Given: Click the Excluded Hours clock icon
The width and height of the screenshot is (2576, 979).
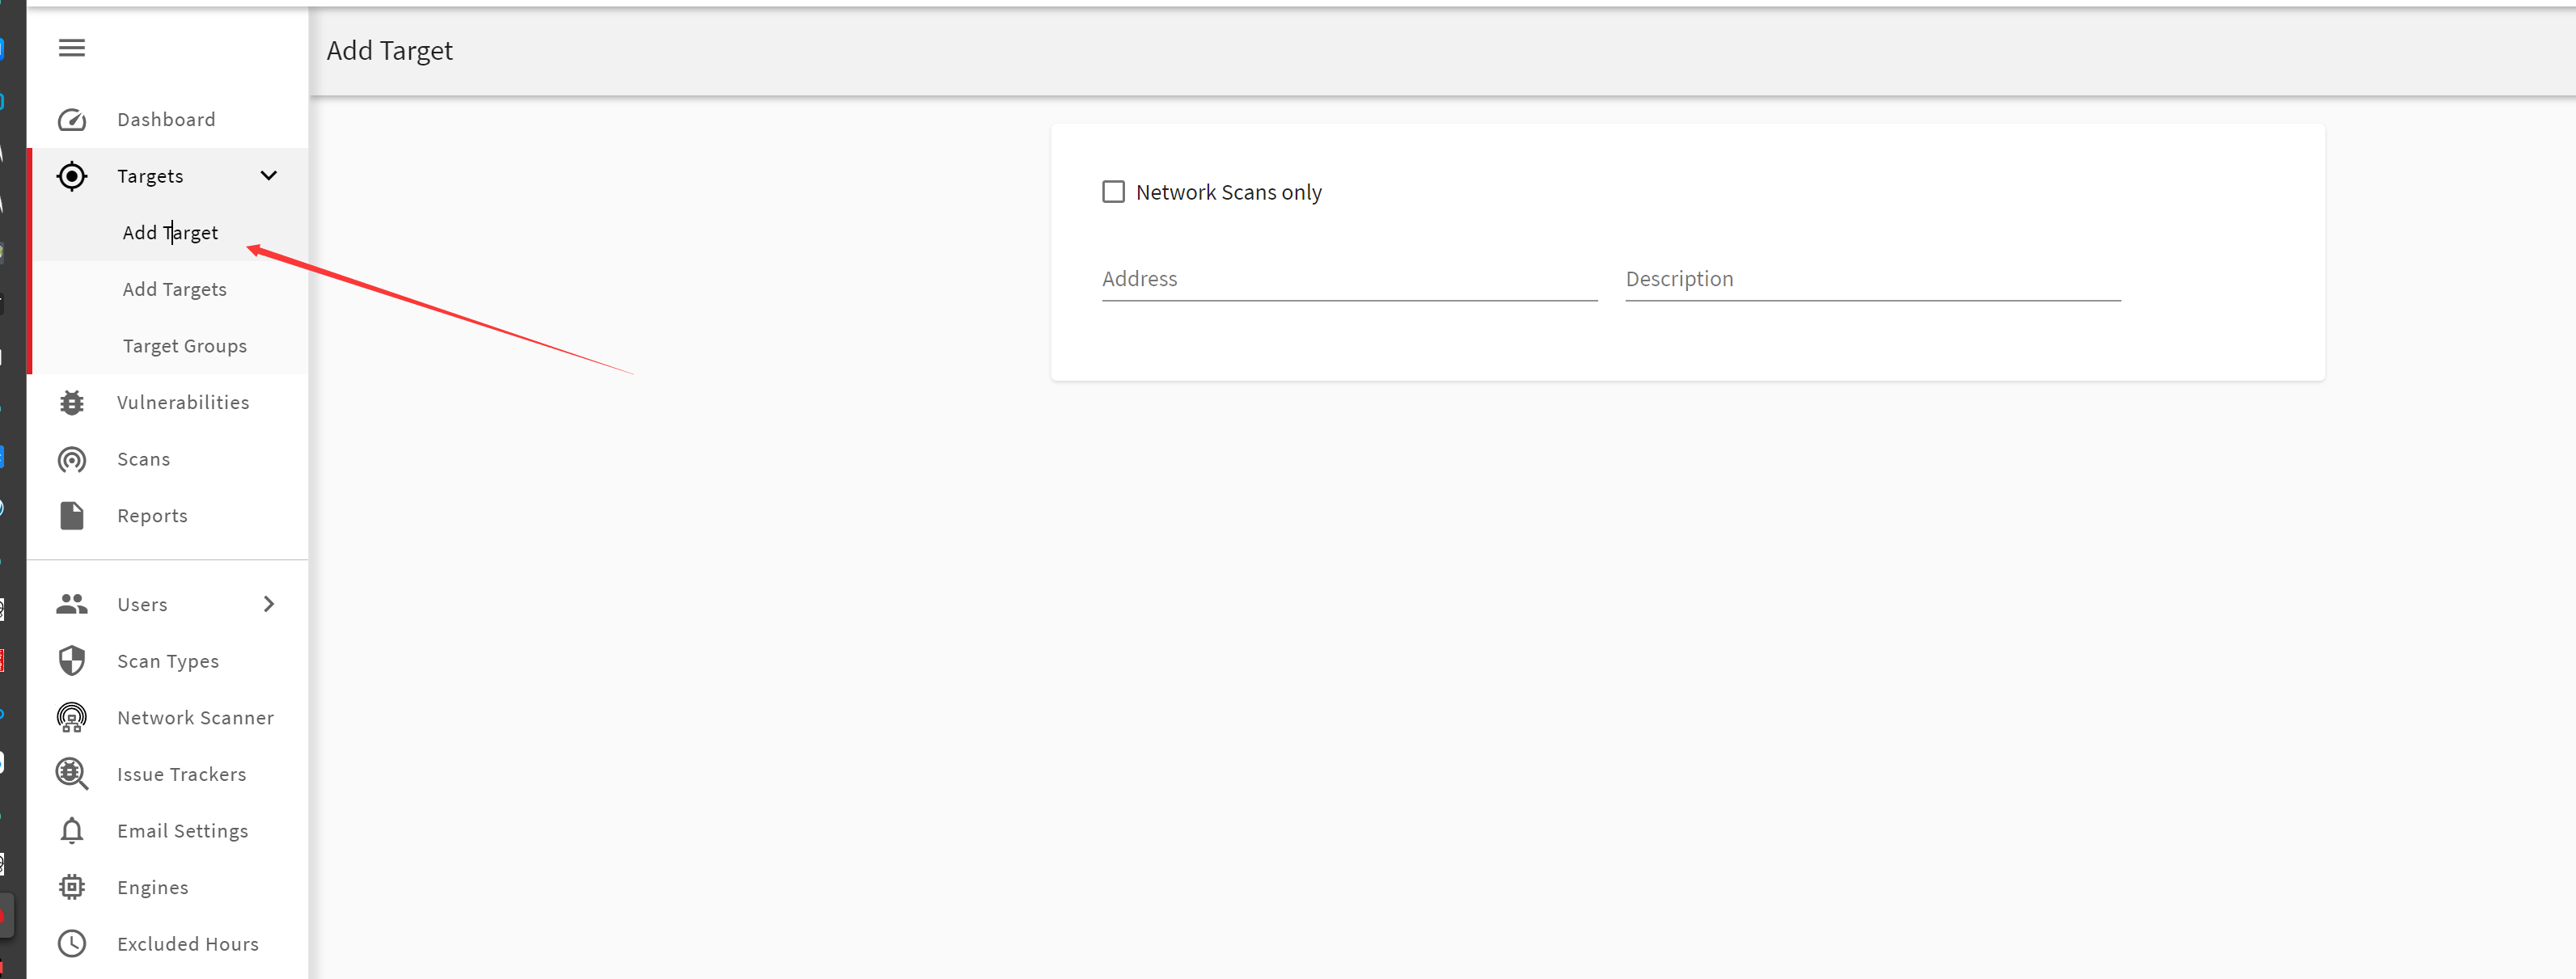Looking at the screenshot, I should click(x=72, y=944).
